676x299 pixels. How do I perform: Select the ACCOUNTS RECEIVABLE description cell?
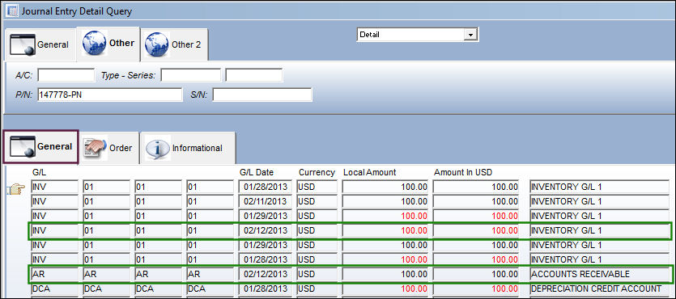pyautogui.click(x=599, y=275)
